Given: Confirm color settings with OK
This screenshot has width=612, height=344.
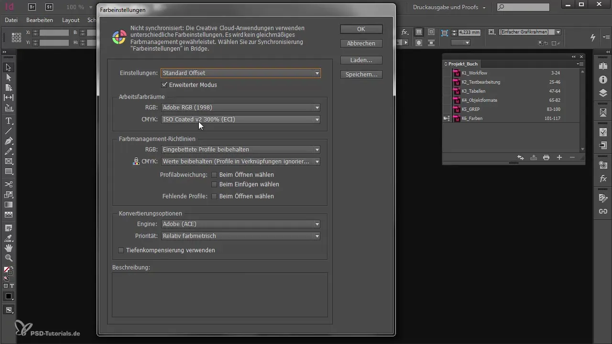Looking at the screenshot, I should 361,29.
